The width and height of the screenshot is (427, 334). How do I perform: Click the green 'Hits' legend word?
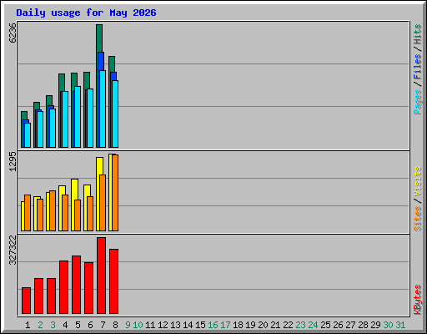coord(417,34)
